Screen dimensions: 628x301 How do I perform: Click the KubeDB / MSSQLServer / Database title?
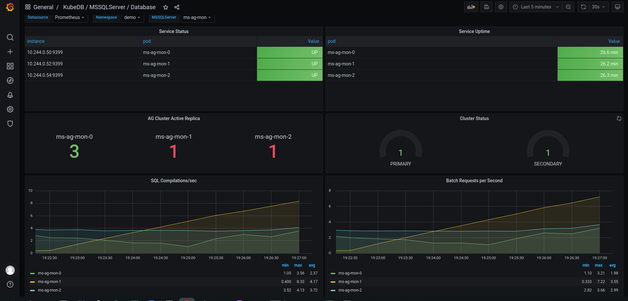point(109,7)
